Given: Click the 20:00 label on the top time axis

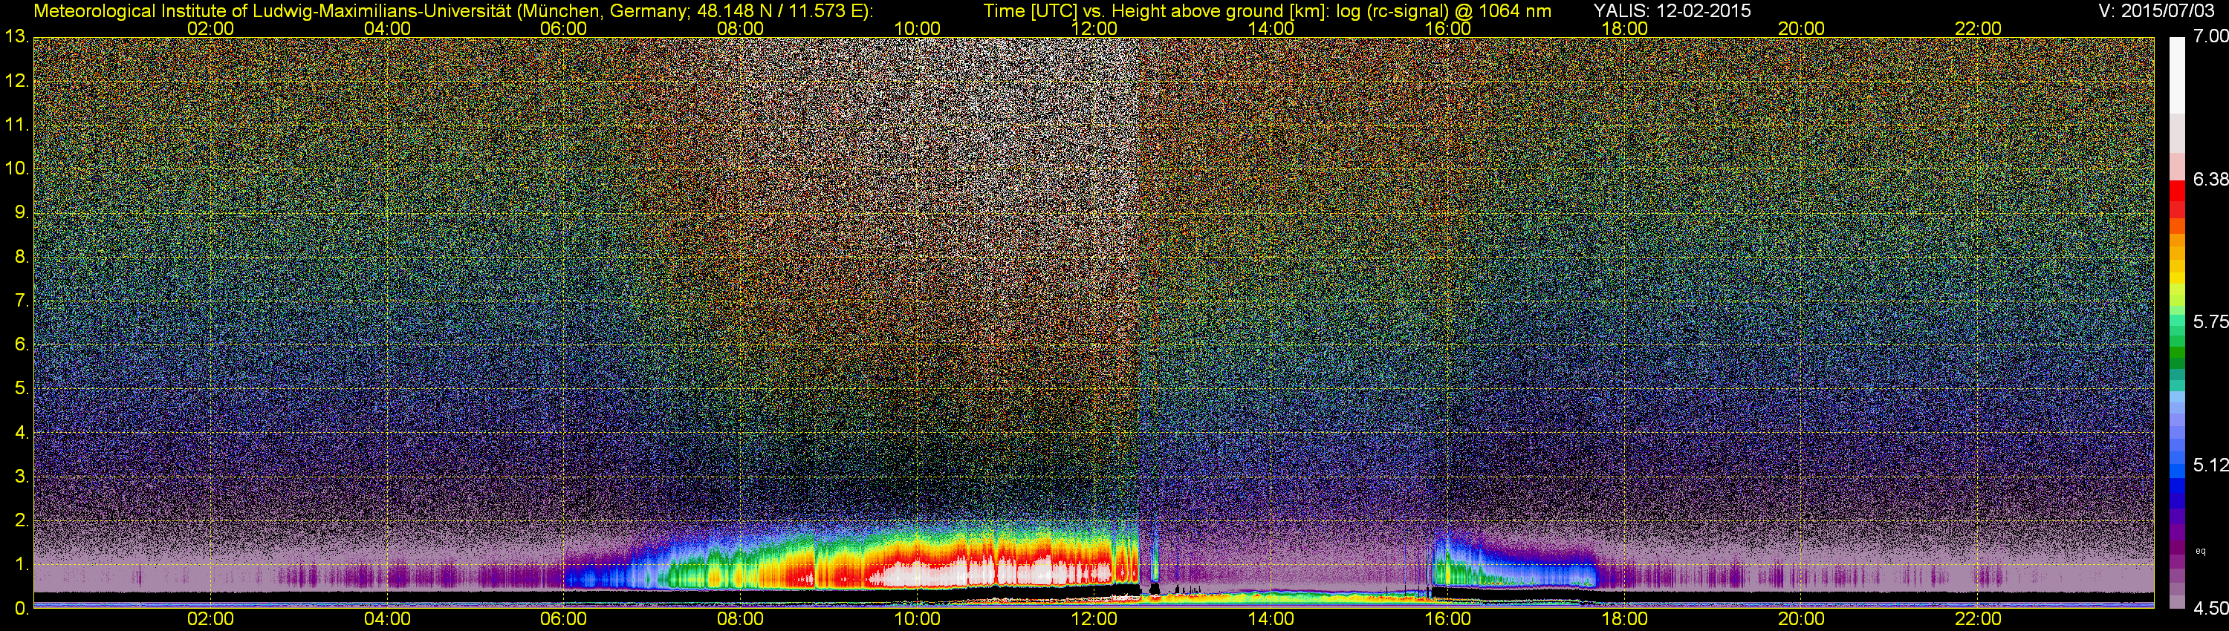Looking at the screenshot, I should [x=1802, y=28].
